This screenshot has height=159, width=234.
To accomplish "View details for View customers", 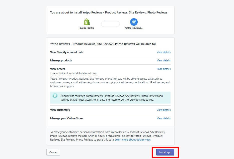I will point(164,110).
